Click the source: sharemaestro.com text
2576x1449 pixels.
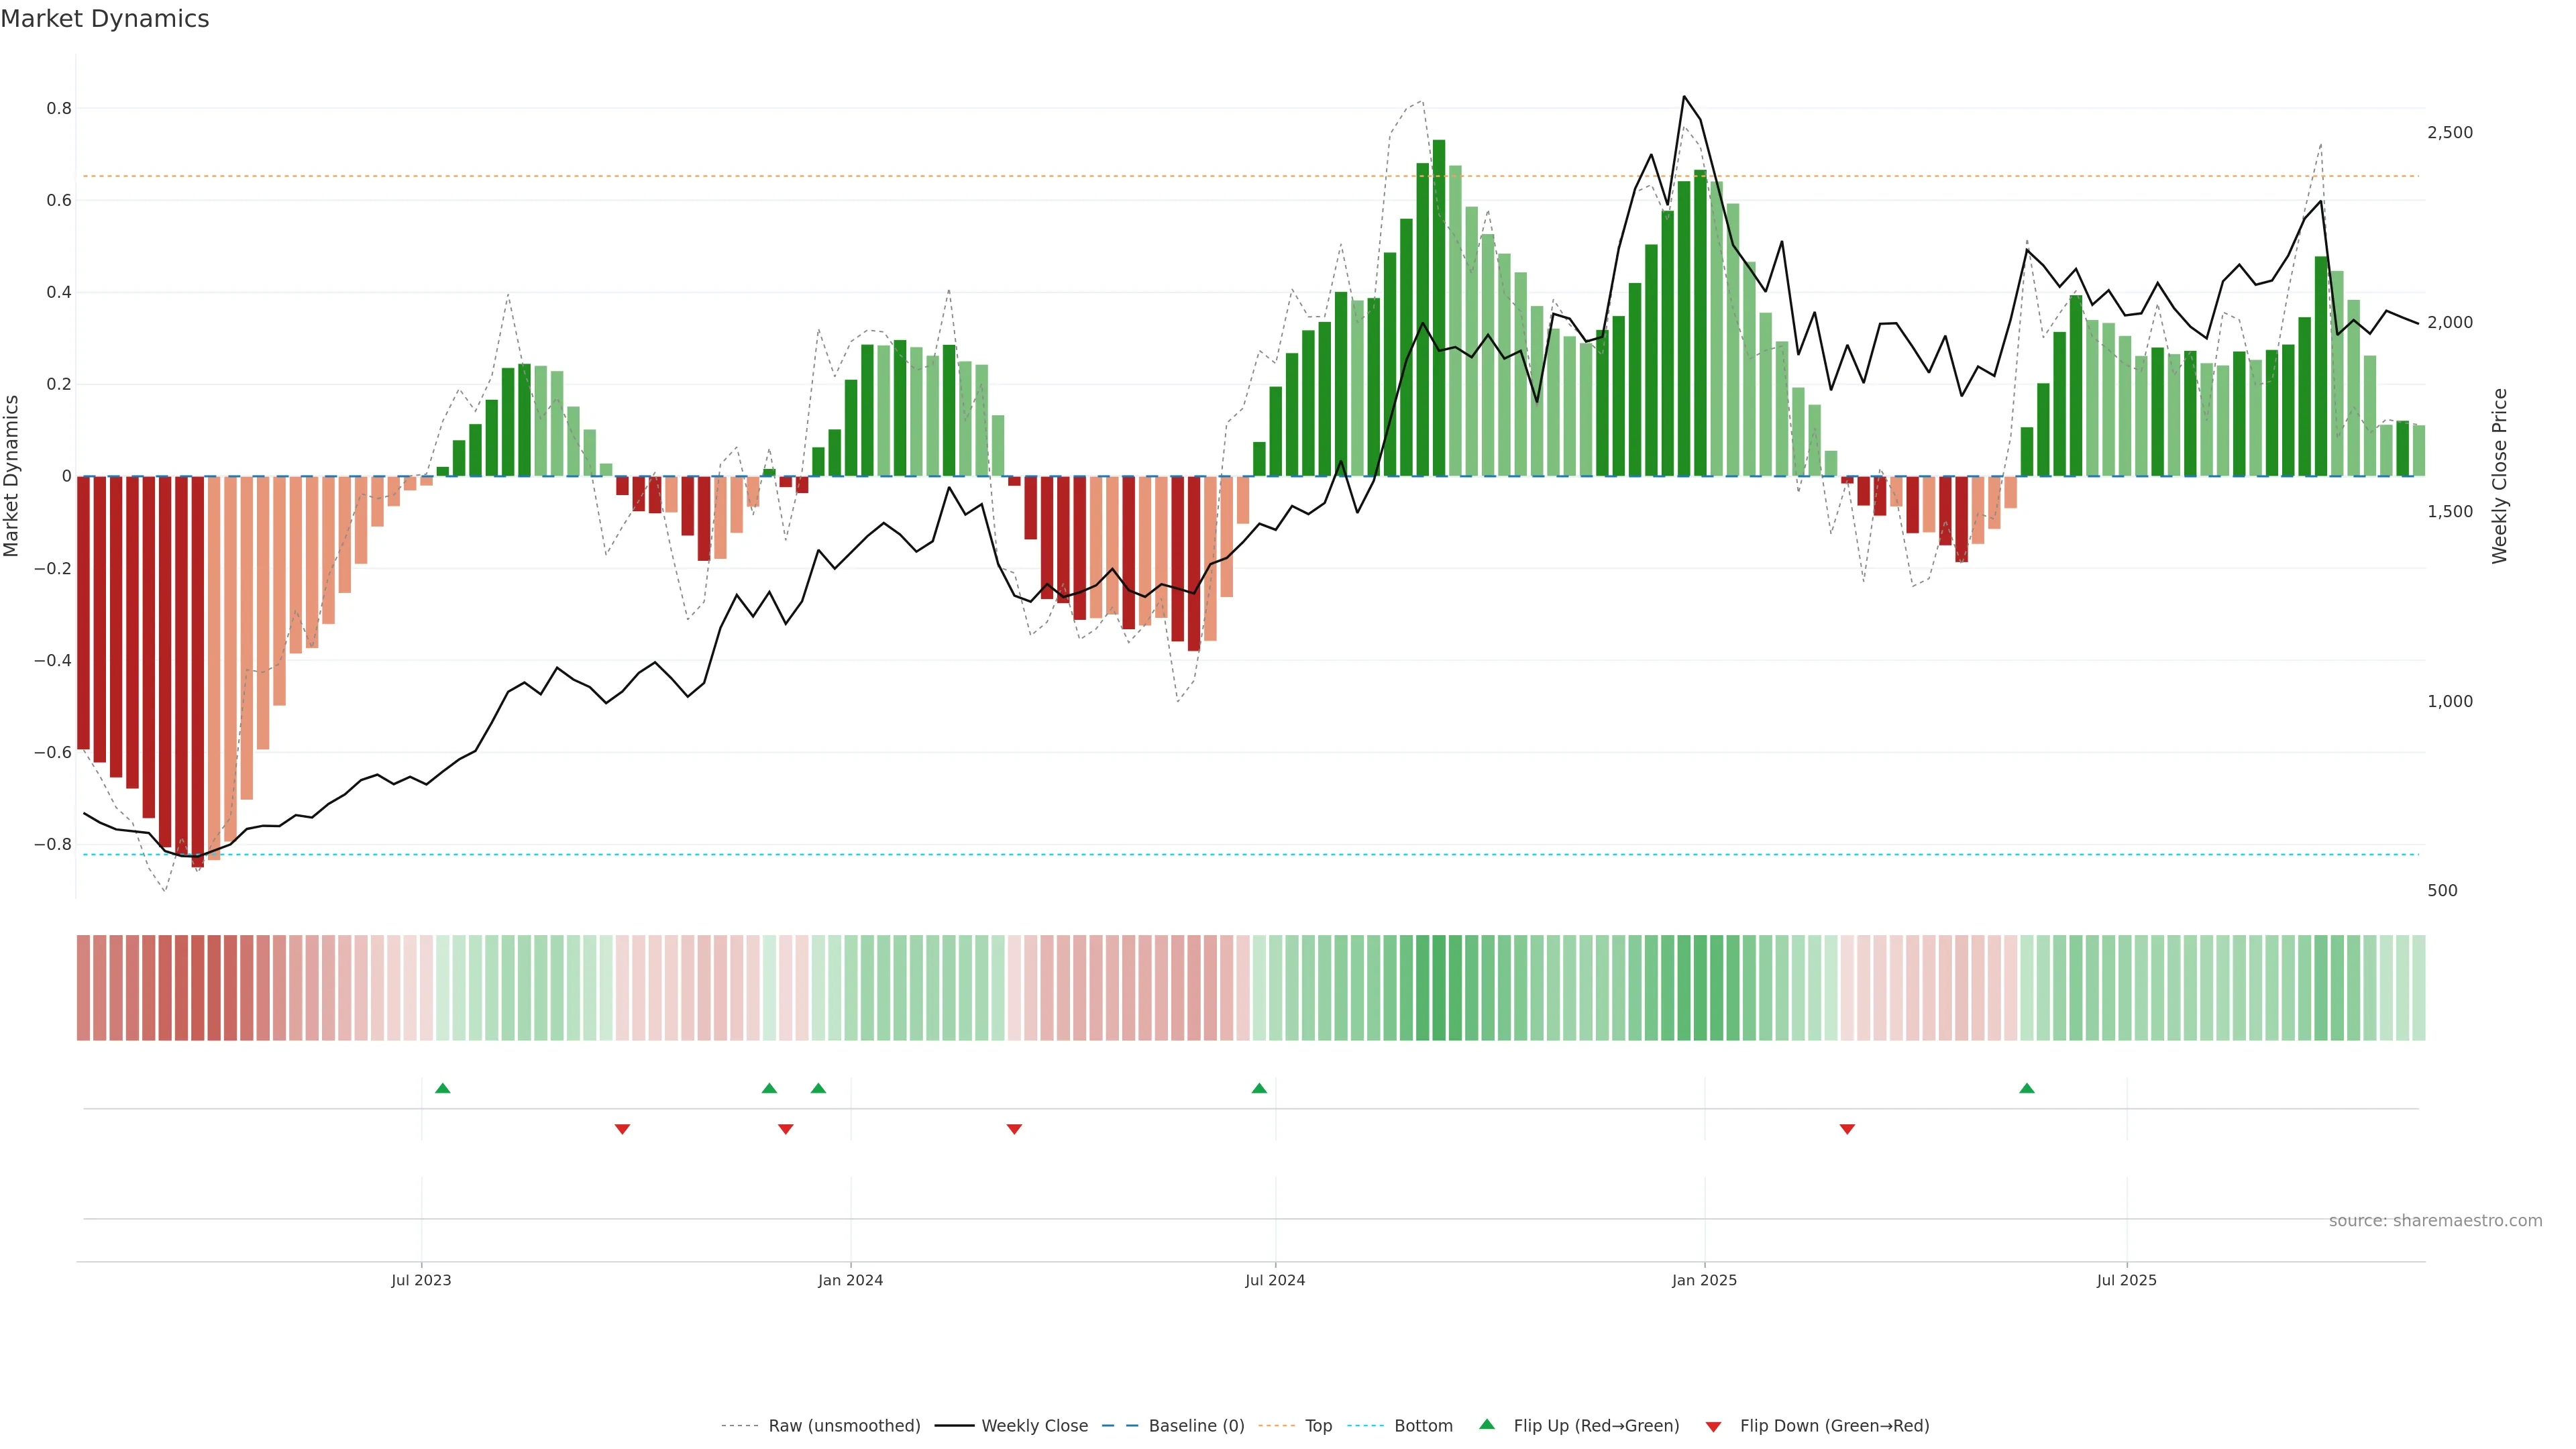point(2435,1221)
